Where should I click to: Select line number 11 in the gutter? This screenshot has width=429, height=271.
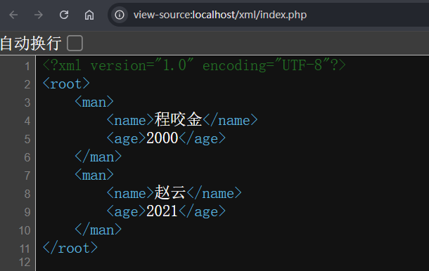[x=25, y=249]
